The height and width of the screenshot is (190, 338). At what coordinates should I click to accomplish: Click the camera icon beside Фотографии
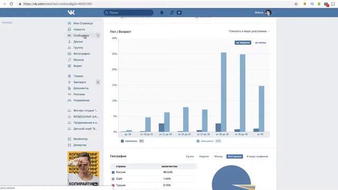click(69, 54)
